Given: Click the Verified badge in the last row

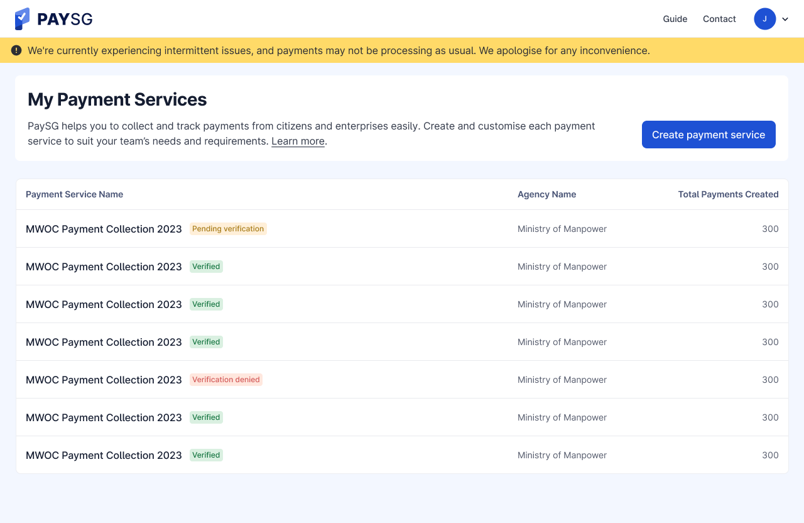Looking at the screenshot, I should click(x=206, y=455).
